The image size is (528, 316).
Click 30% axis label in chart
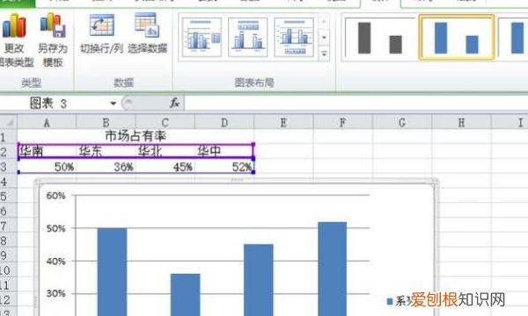[55, 294]
